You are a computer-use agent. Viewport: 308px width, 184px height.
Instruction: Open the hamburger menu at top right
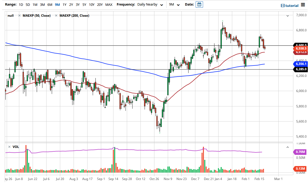click(304, 5)
